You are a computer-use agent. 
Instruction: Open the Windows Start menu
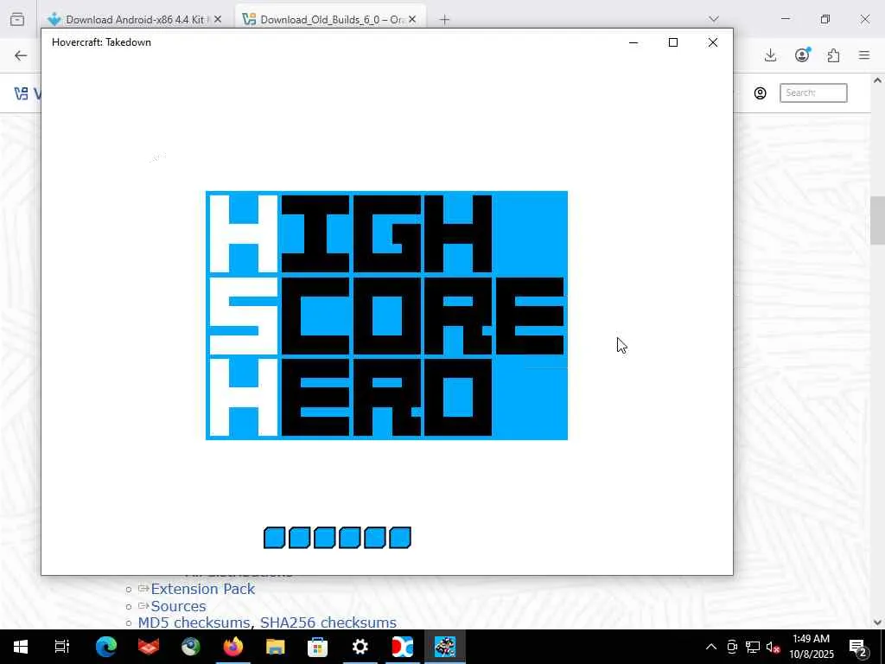click(x=21, y=647)
